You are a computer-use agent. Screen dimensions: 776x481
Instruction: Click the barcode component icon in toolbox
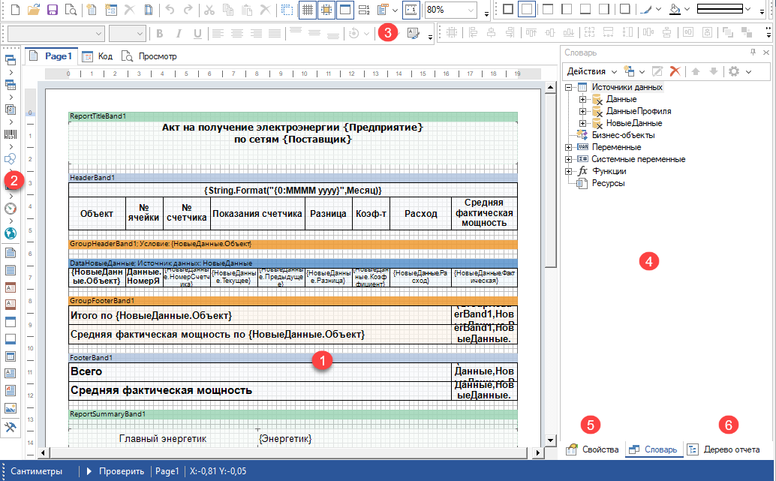11,134
